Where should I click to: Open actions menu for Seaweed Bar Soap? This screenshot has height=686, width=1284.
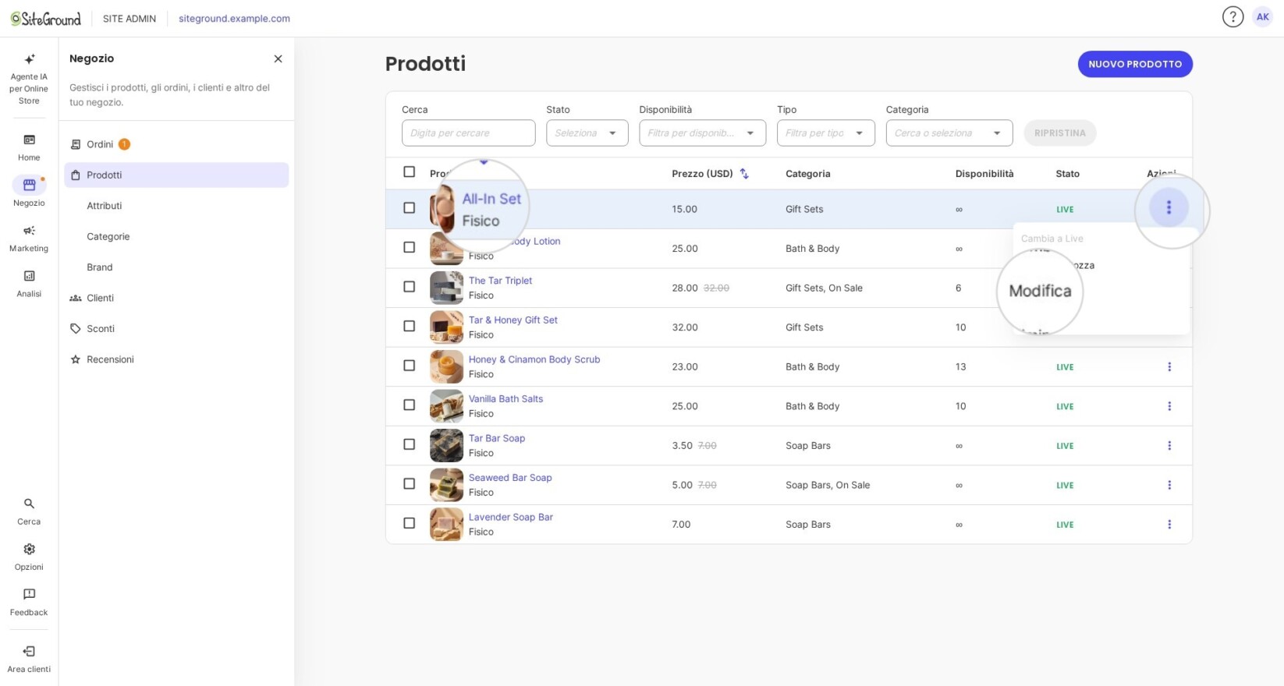(1169, 485)
